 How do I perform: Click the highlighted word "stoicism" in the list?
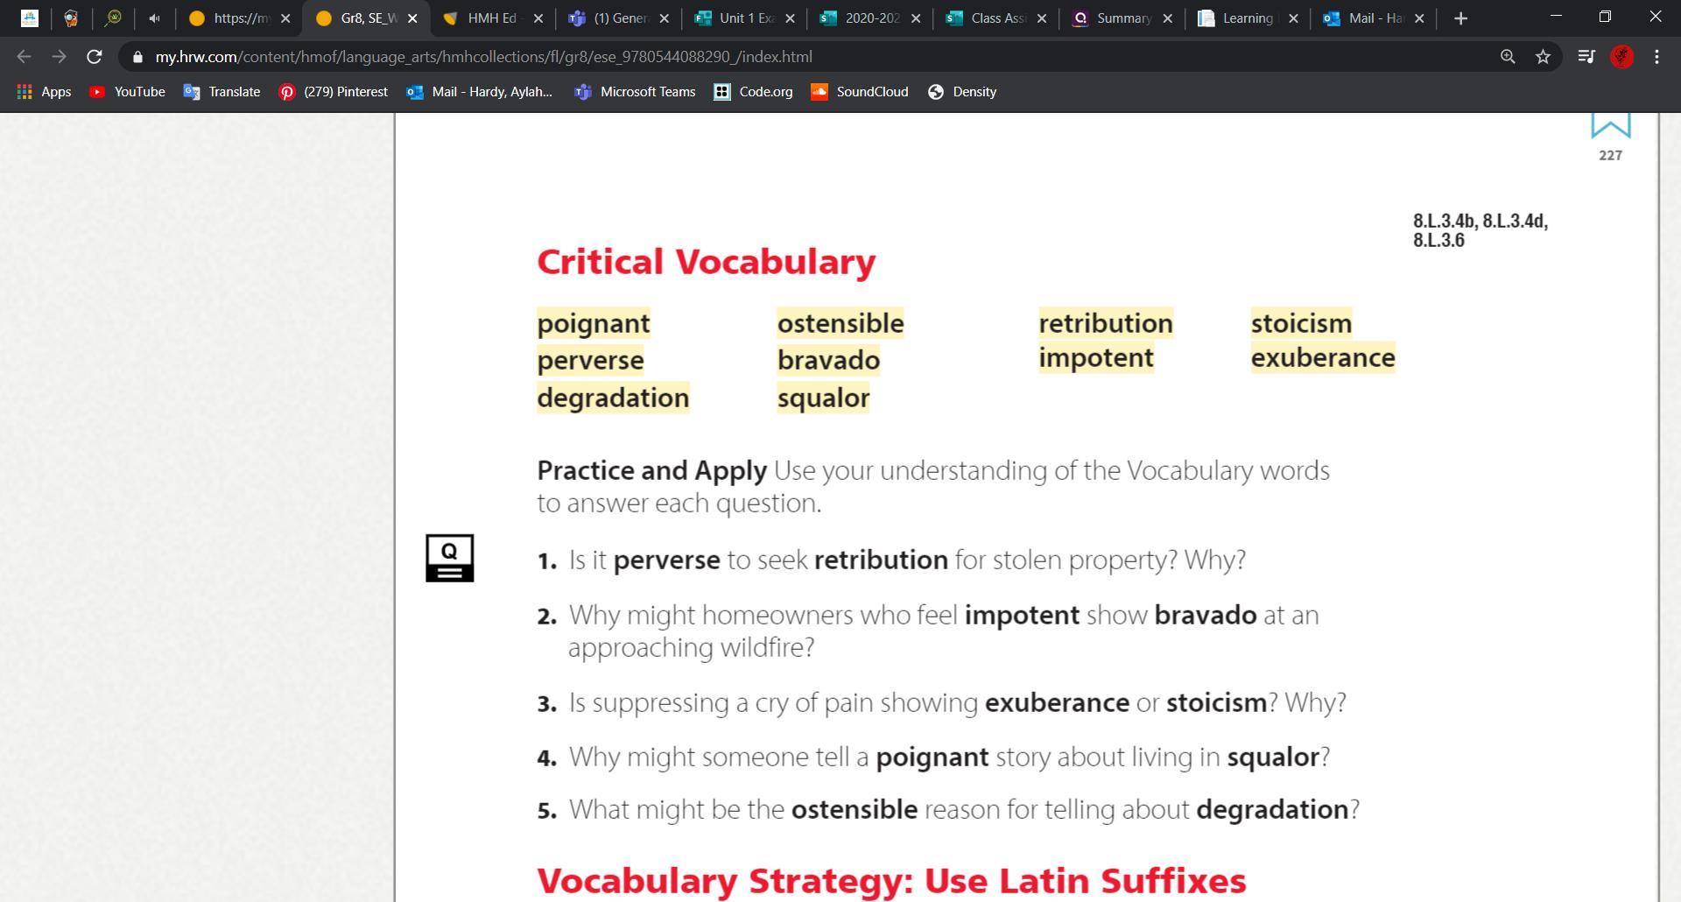tap(1301, 324)
